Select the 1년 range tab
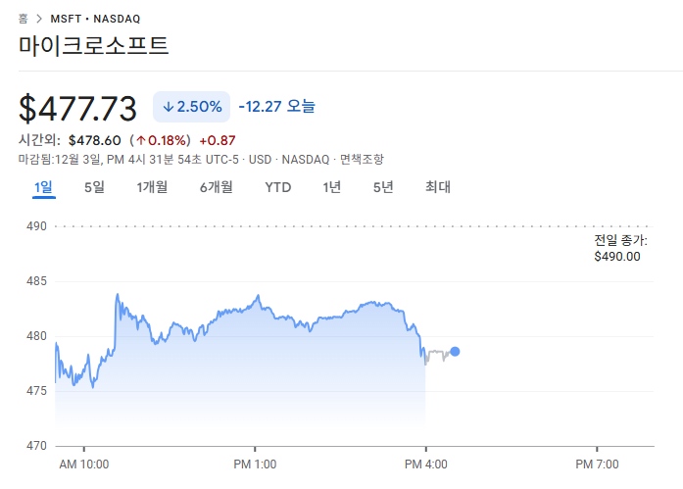 (332, 187)
